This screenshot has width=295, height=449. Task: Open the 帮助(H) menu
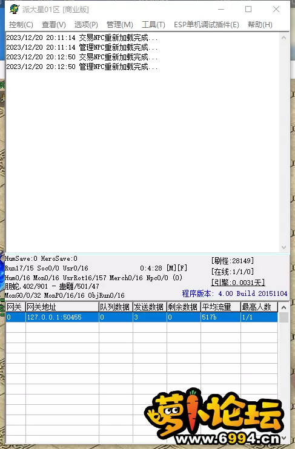tap(260, 25)
